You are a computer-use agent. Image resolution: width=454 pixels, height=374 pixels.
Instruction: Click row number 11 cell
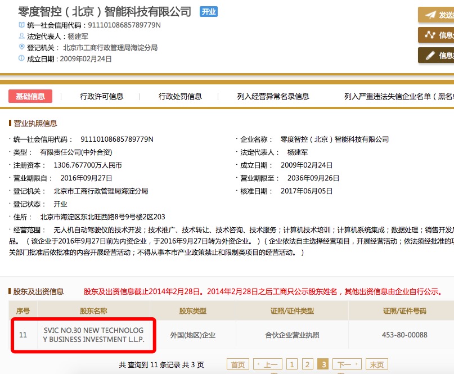click(x=23, y=335)
